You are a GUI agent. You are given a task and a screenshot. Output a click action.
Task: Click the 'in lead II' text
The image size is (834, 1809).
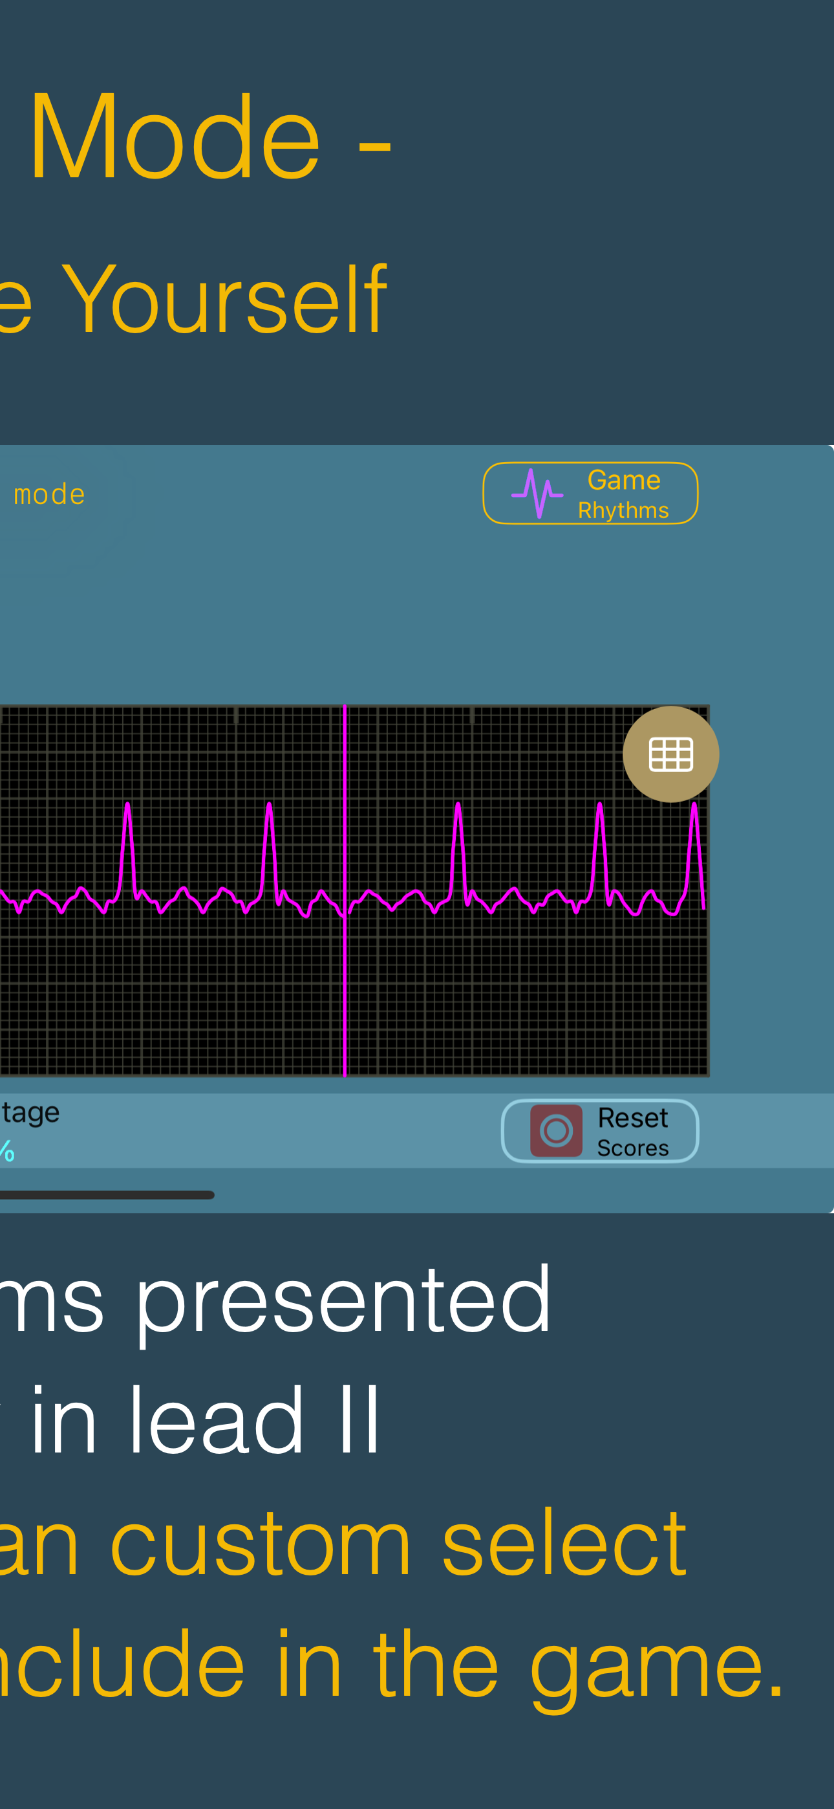tap(205, 1420)
